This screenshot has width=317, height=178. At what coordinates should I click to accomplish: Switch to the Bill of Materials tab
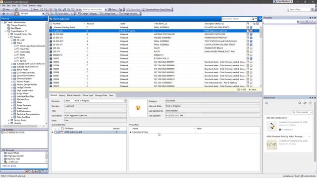click(74, 95)
